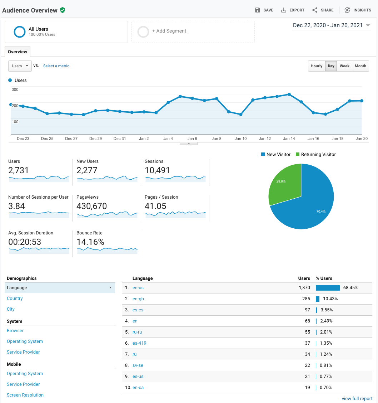Click the Add Segment placeholder circle
This screenshot has height=403, width=378.
click(x=143, y=32)
